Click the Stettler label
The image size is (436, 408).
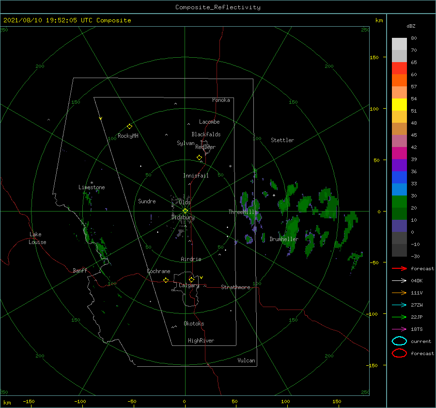pos(282,140)
